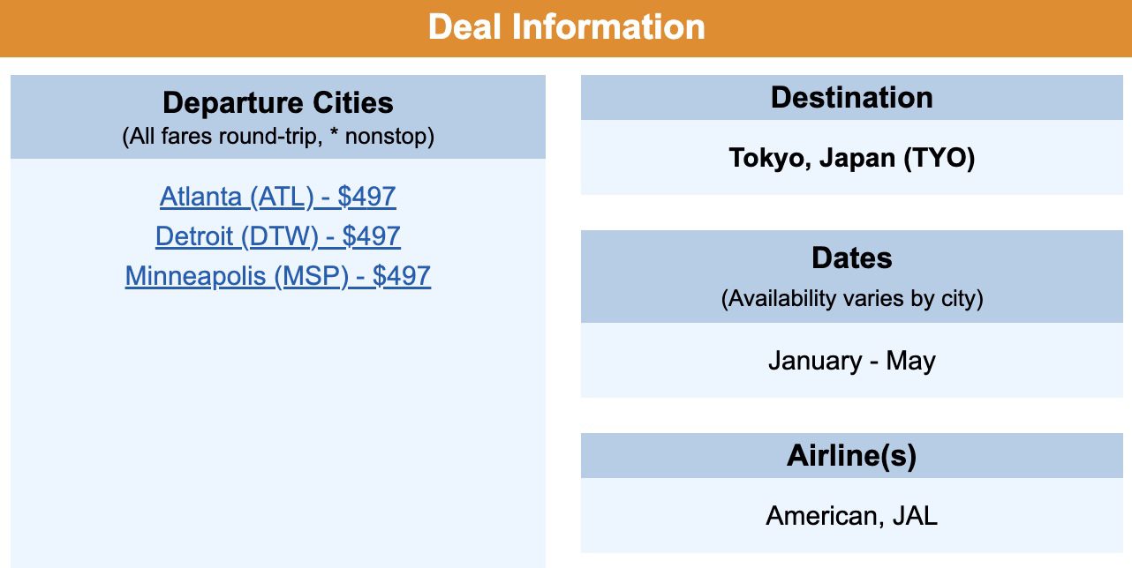Click the Deal Information header banner

point(566,26)
